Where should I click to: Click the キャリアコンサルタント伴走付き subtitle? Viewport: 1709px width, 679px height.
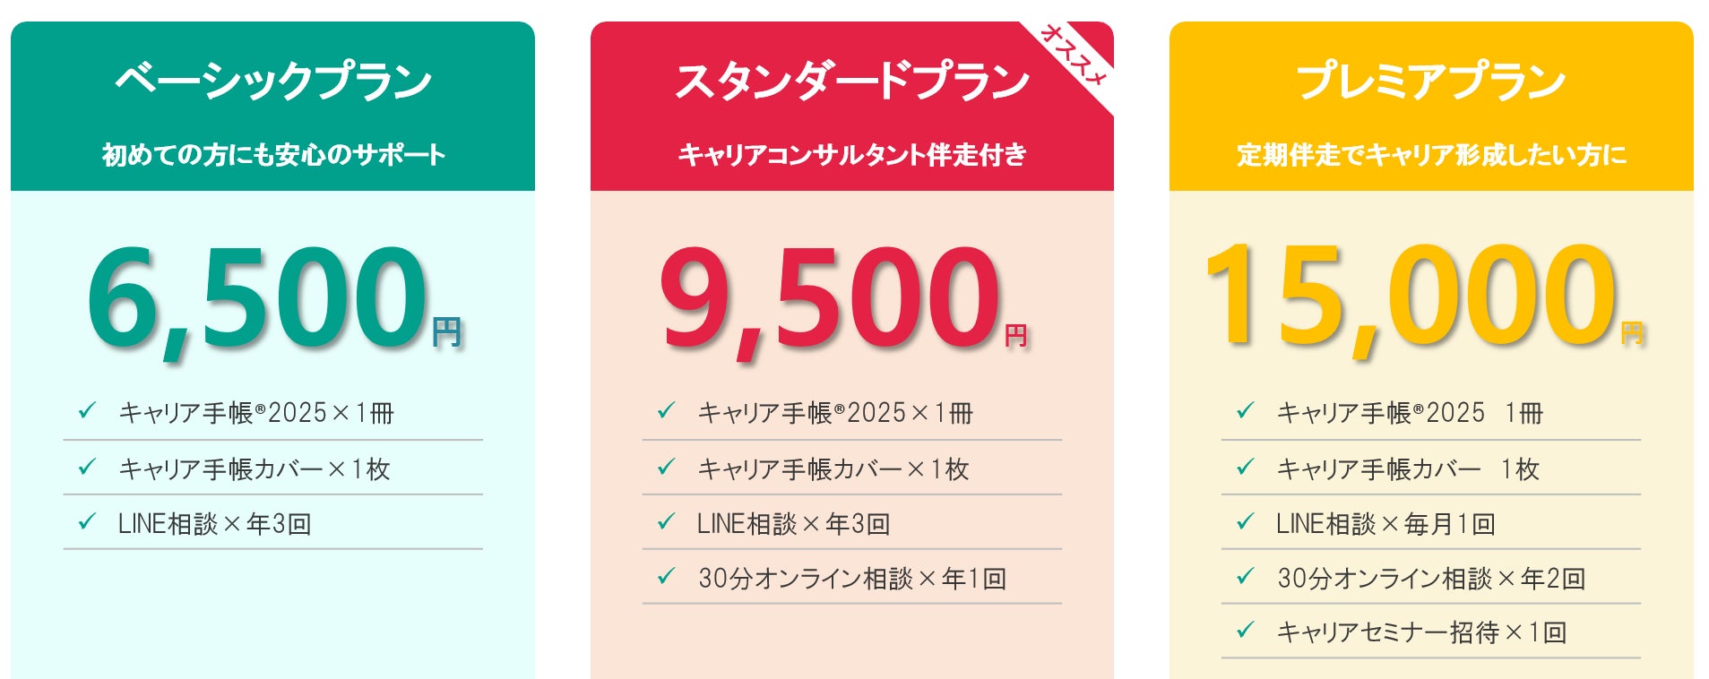[852, 155]
